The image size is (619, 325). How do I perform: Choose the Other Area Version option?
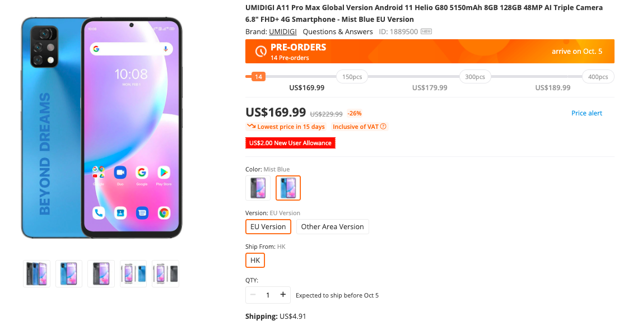332,227
